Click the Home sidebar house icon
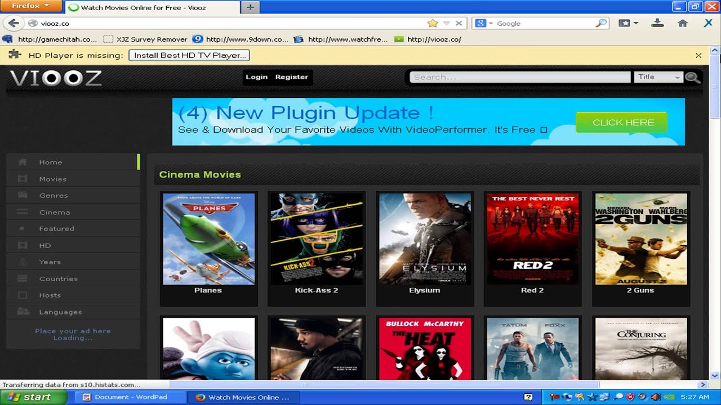Image resolution: width=721 pixels, height=405 pixels. point(23,162)
